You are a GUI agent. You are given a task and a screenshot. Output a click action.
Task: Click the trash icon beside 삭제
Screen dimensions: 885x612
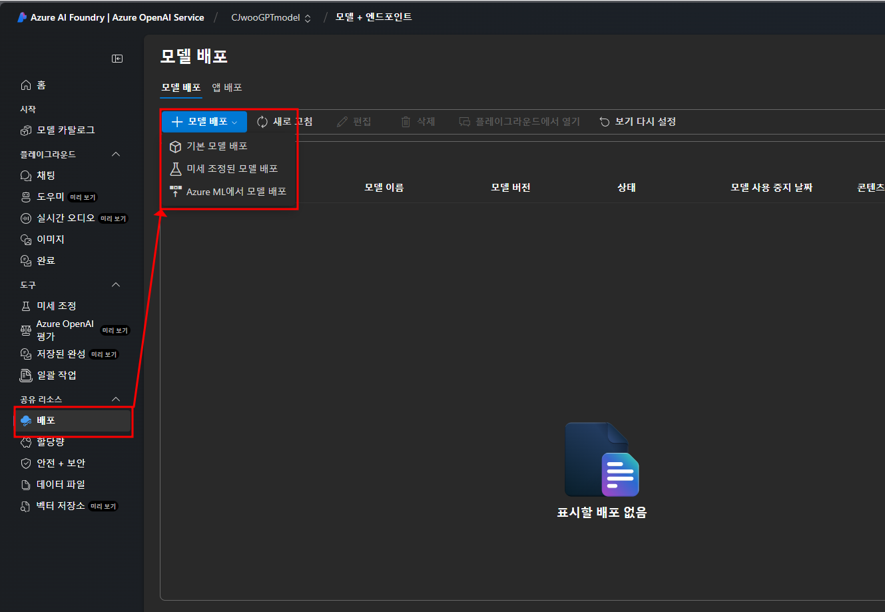(x=406, y=121)
